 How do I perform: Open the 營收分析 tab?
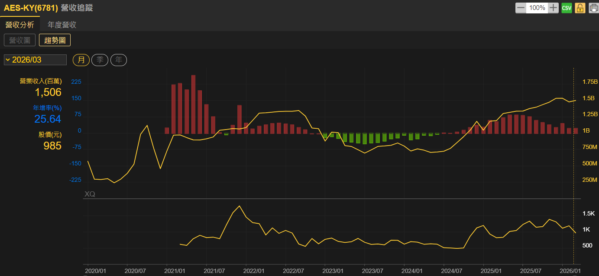coord(19,25)
